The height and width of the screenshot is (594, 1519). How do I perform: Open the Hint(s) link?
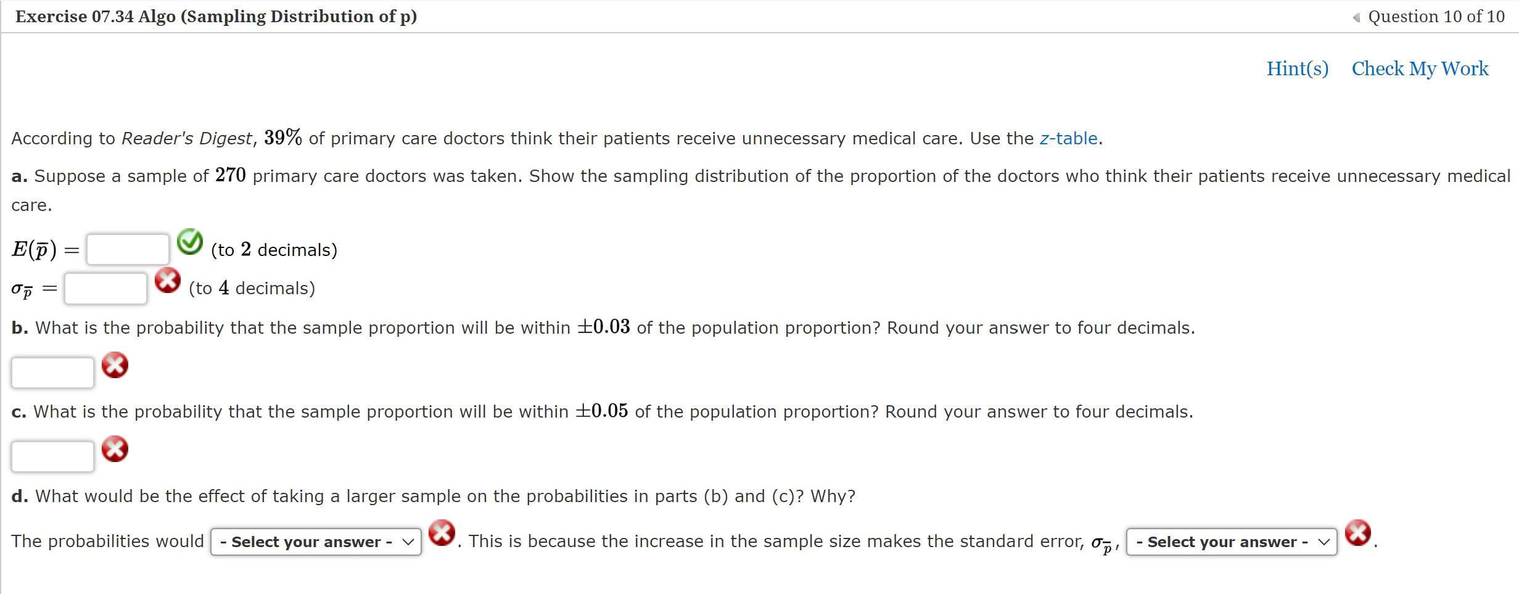pos(1296,69)
